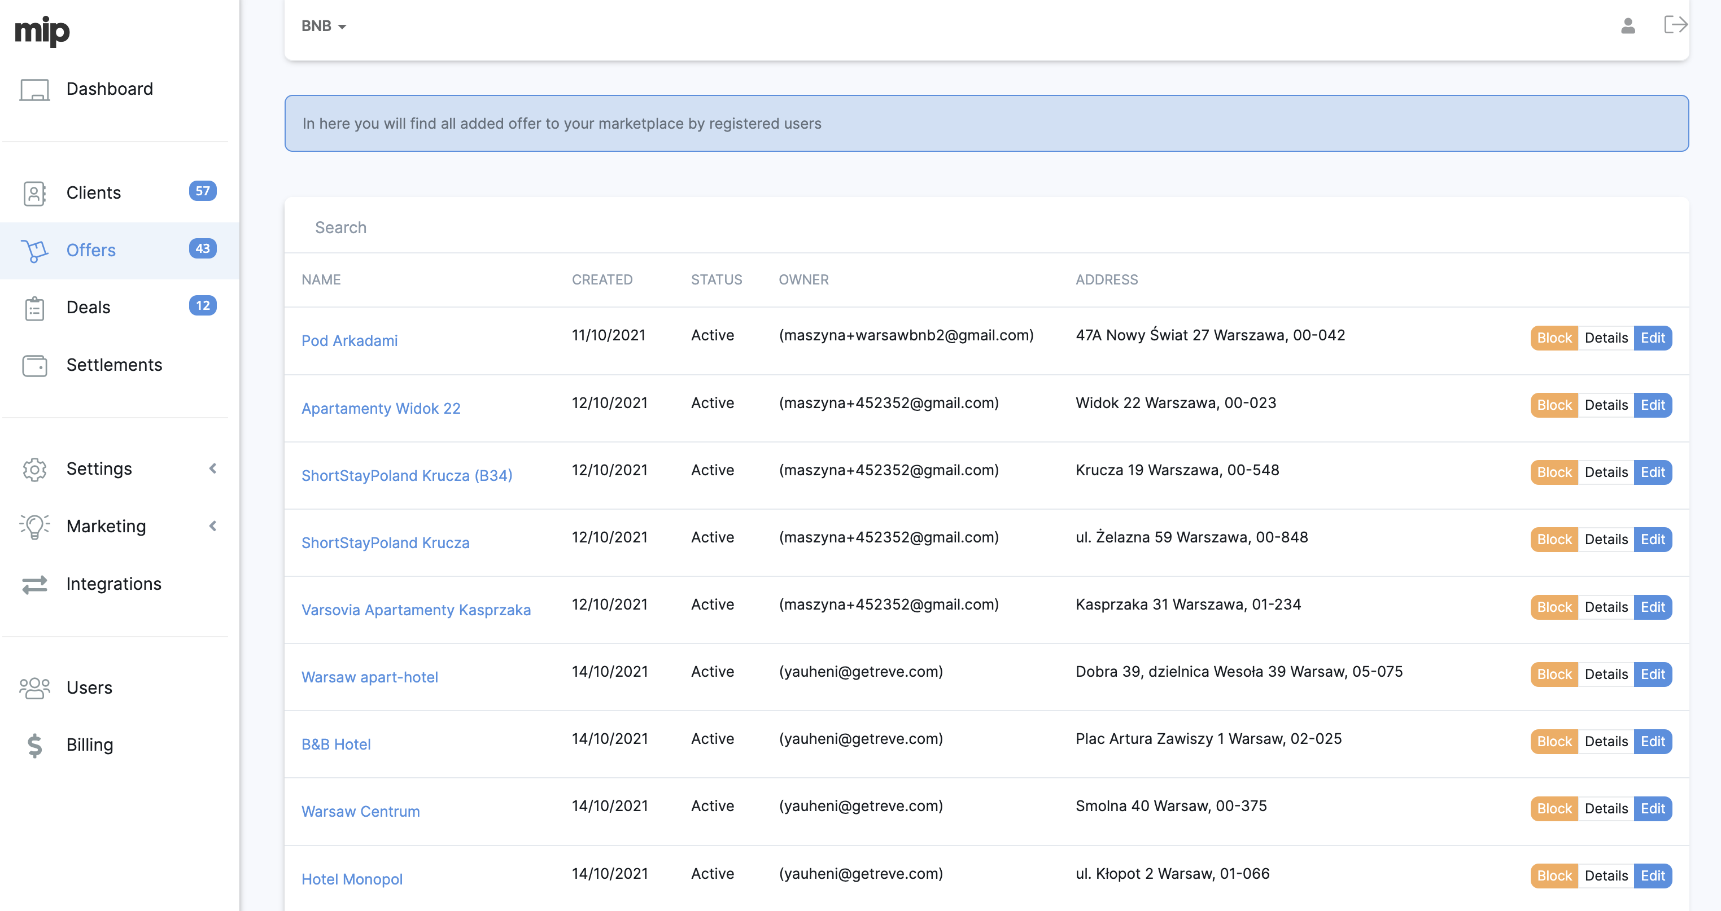Edit the Warsaw Centrum offer

click(x=1652, y=809)
